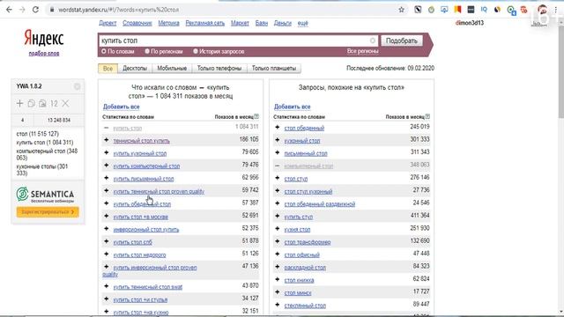Click the Яндекс logo

click(x=44, y=38)
